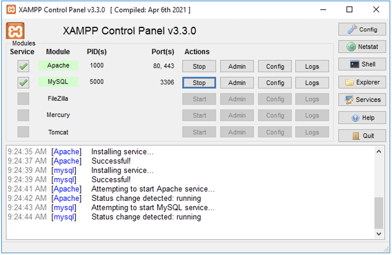Select the MySQL module label

58,82
